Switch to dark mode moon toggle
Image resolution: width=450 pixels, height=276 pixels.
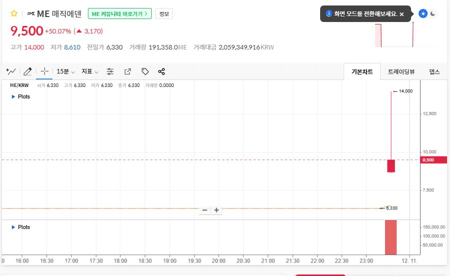click(433, 13)
